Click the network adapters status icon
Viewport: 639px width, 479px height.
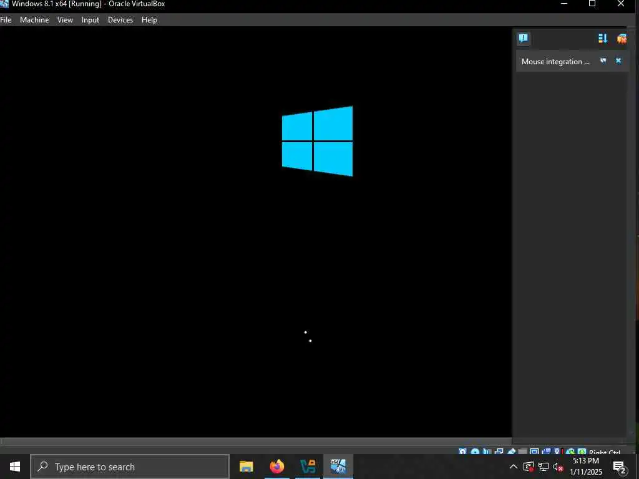(x=499, y=452)
